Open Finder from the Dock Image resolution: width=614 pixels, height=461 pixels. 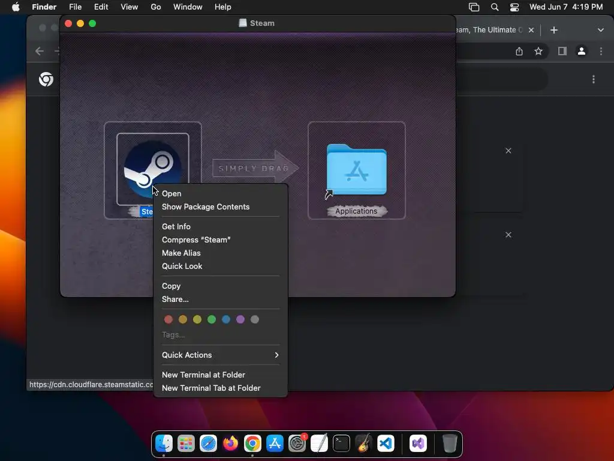point(164,444)
